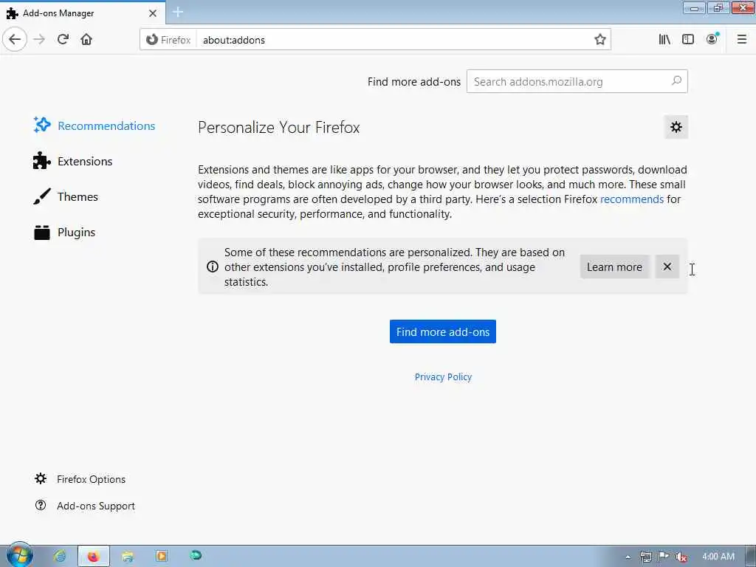Bookmark this page with the star icon

599,40
